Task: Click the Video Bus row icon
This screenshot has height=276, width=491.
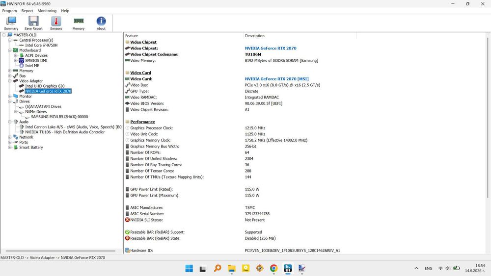Action: point(127,85)
